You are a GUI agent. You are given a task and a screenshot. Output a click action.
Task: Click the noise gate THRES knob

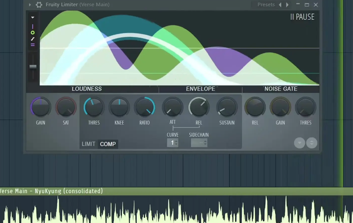click(306, 107)
